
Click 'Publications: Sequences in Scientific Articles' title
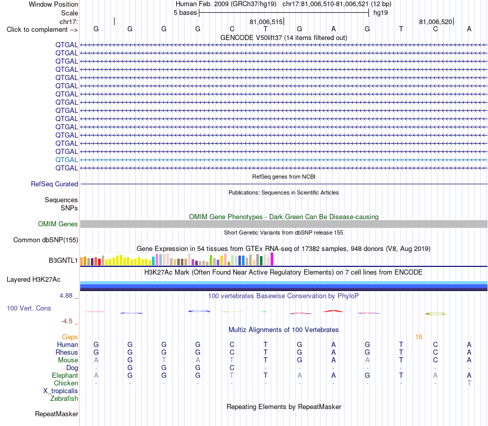[x=284, y=192]
